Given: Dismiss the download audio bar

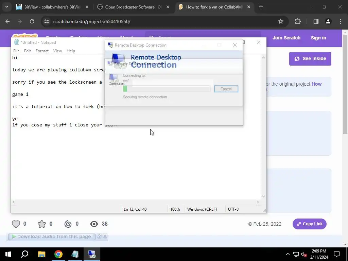Looking at the screenshot, I should coord(105,237).
